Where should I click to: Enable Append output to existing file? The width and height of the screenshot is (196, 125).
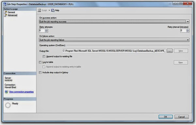(44, 57)
